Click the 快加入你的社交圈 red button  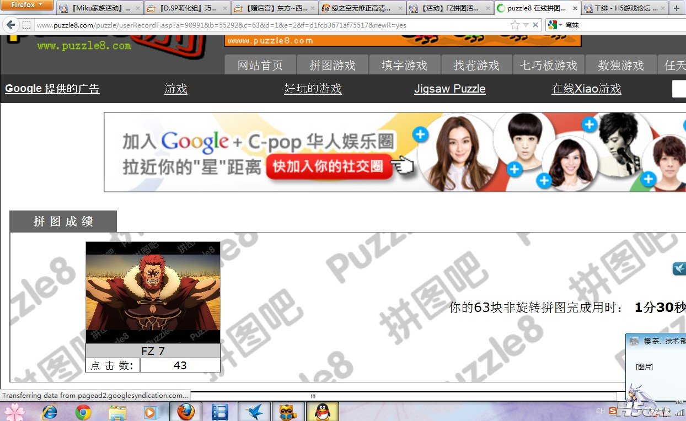[x=329, y=166]
